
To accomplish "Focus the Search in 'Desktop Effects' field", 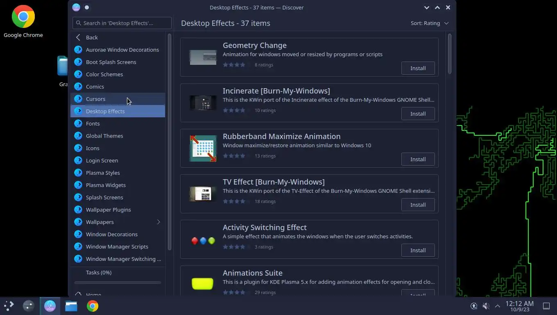I will pos(122,23).
